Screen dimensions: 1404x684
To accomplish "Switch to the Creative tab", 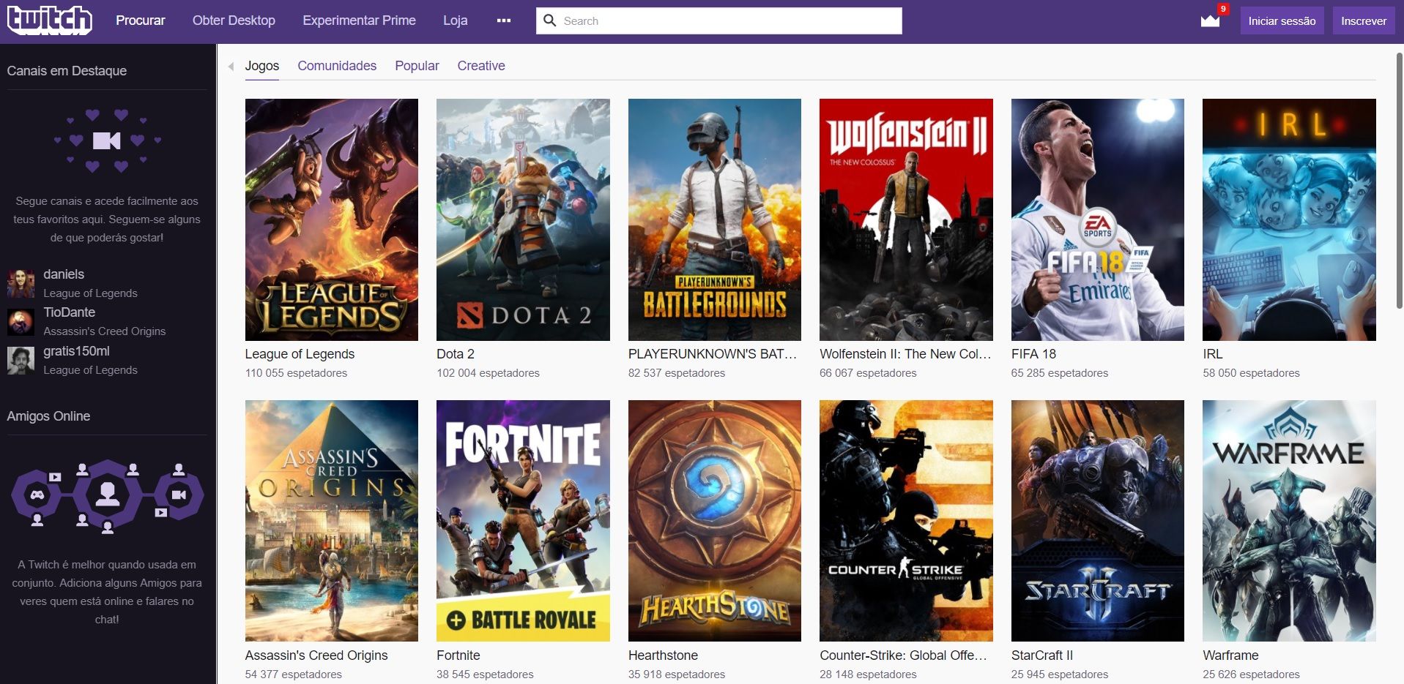I will (x=481, y=66).
